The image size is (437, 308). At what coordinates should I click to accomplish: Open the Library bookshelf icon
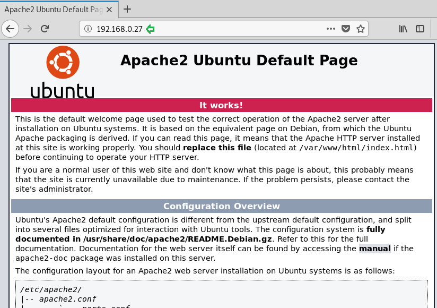coord(403,29)
